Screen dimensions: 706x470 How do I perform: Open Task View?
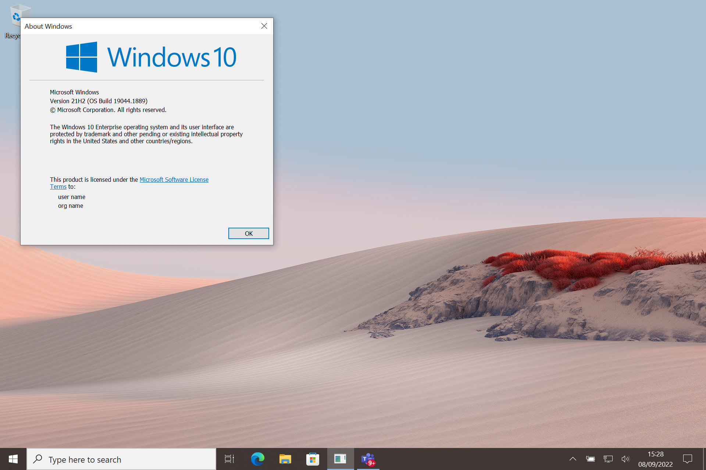click(x=229, y=459)
